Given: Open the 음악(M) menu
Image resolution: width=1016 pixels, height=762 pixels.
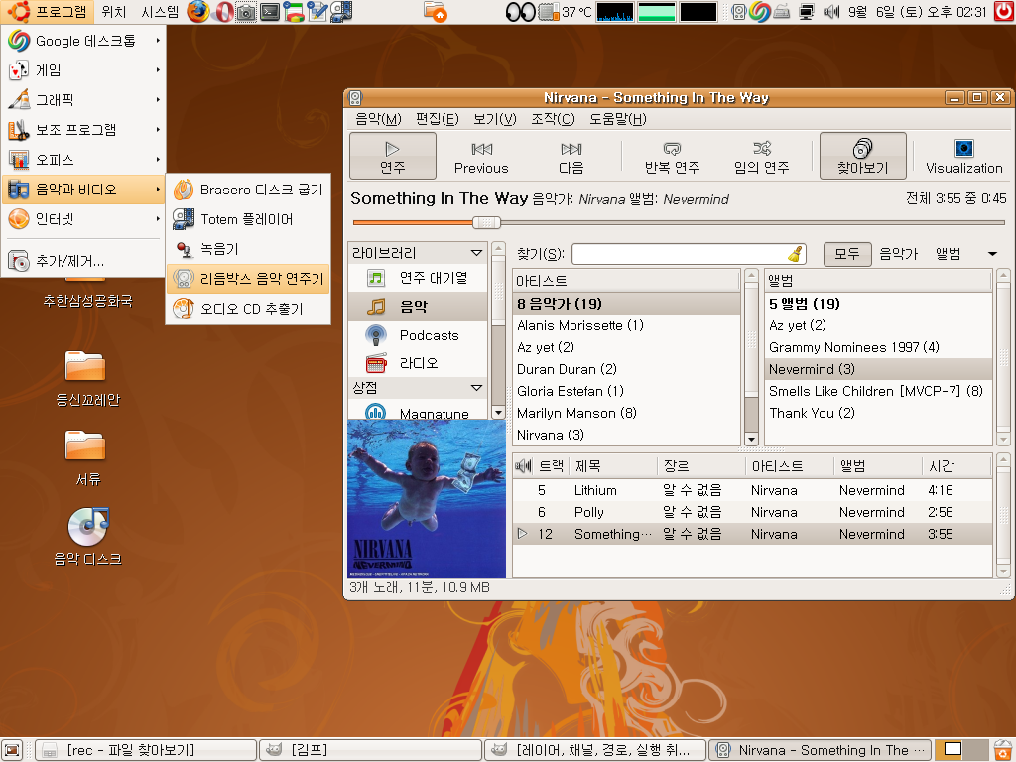Looking at the screenshot, I should click(378, 119).
